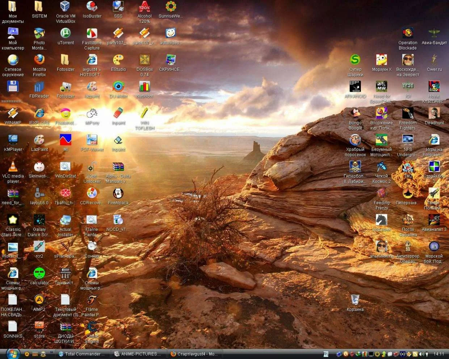Open CDRecove... desktop icon
Screen dimensions: 449x359
pos(92,196)
